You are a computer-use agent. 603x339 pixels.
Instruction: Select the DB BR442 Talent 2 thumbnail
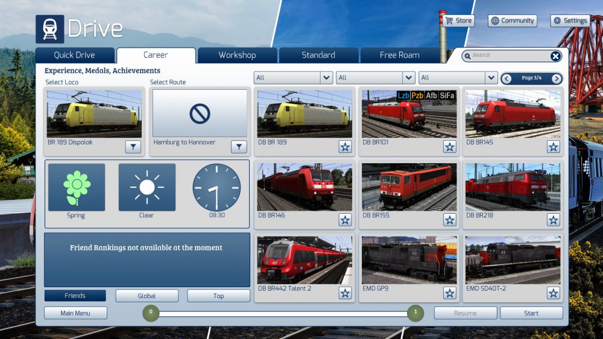(x=305, y=260)
